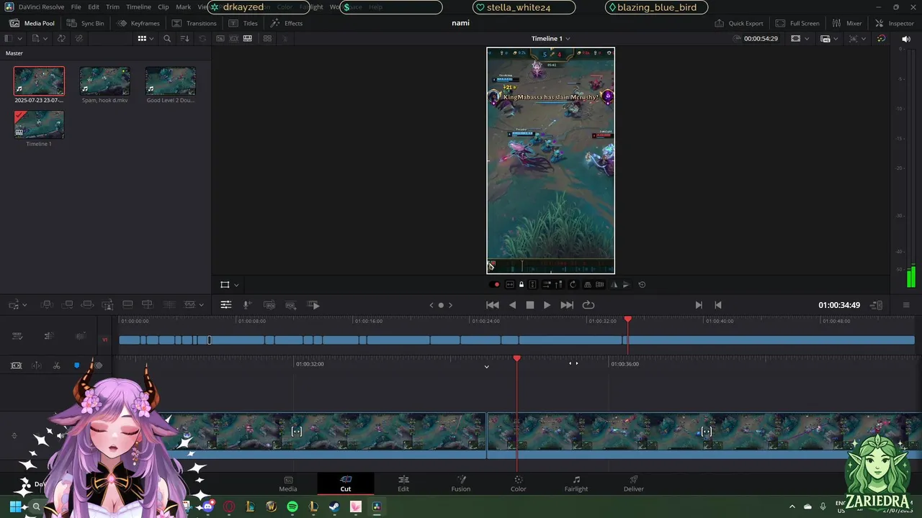
Task: Open the Clip menu
Action: coord(164,6)
